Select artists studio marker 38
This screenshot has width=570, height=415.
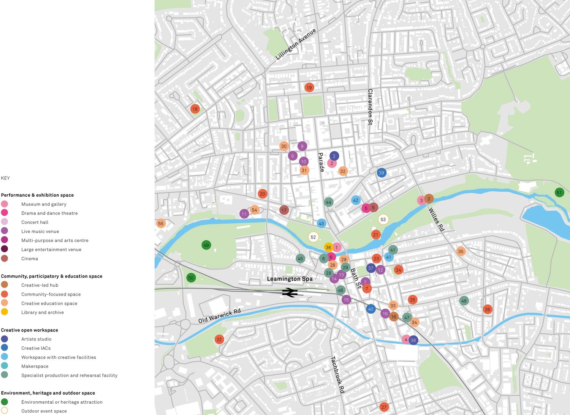[x=413, y=340]
